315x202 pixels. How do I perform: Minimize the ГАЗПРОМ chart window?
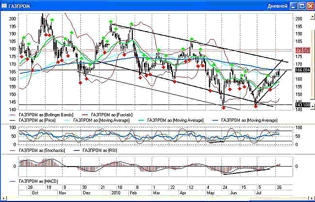[x=294, y=6]
